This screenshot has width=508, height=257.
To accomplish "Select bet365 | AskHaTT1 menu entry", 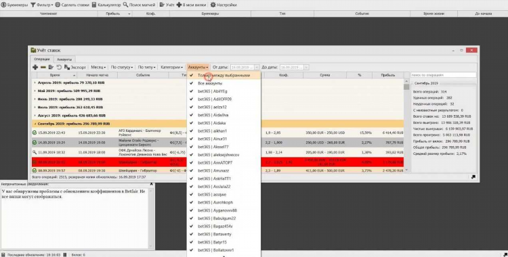I will coord(224,179).
